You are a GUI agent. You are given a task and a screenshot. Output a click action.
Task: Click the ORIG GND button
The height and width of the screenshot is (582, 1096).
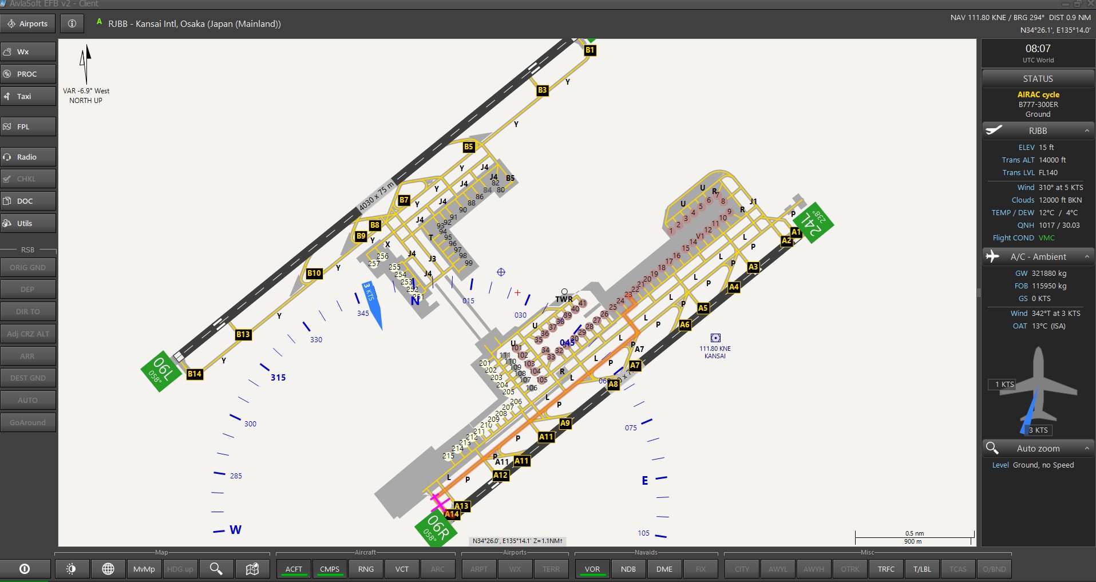[28, 267]
